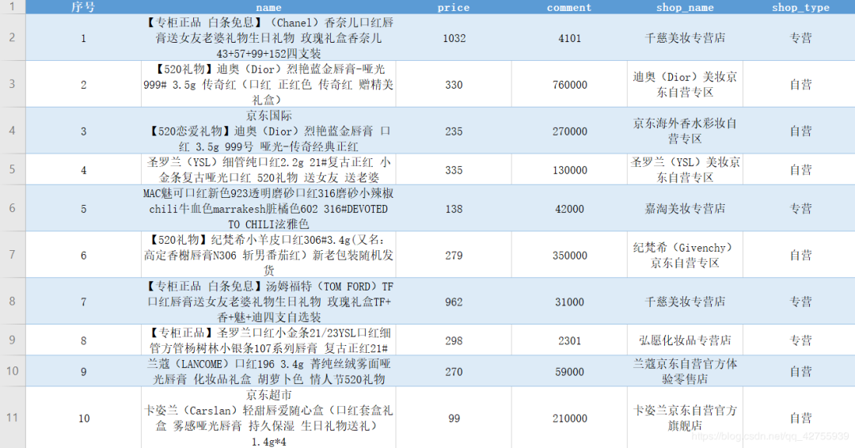Select the name column header cell
Viewport: 855px width, 448px height.
click(269, 7)
